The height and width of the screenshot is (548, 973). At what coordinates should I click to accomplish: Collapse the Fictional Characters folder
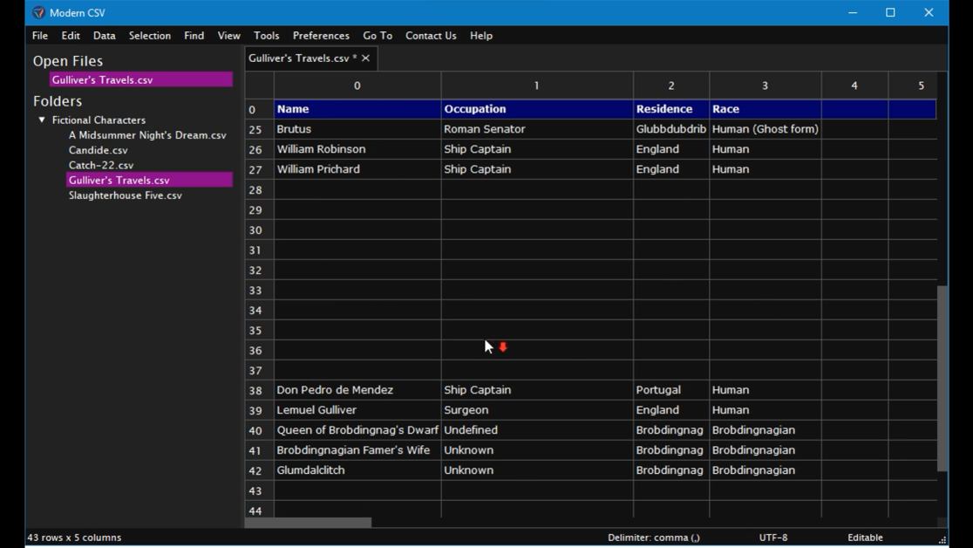(42, 120)
